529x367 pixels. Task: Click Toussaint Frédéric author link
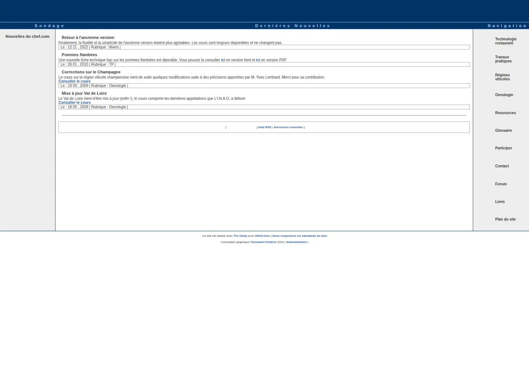tap(263, 242)
